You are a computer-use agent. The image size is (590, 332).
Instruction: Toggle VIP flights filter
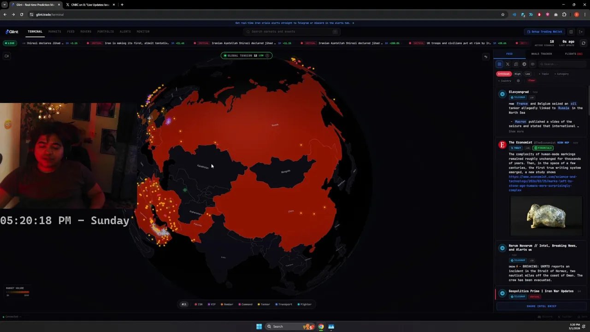pyautogui.click(x=212, y=304)
